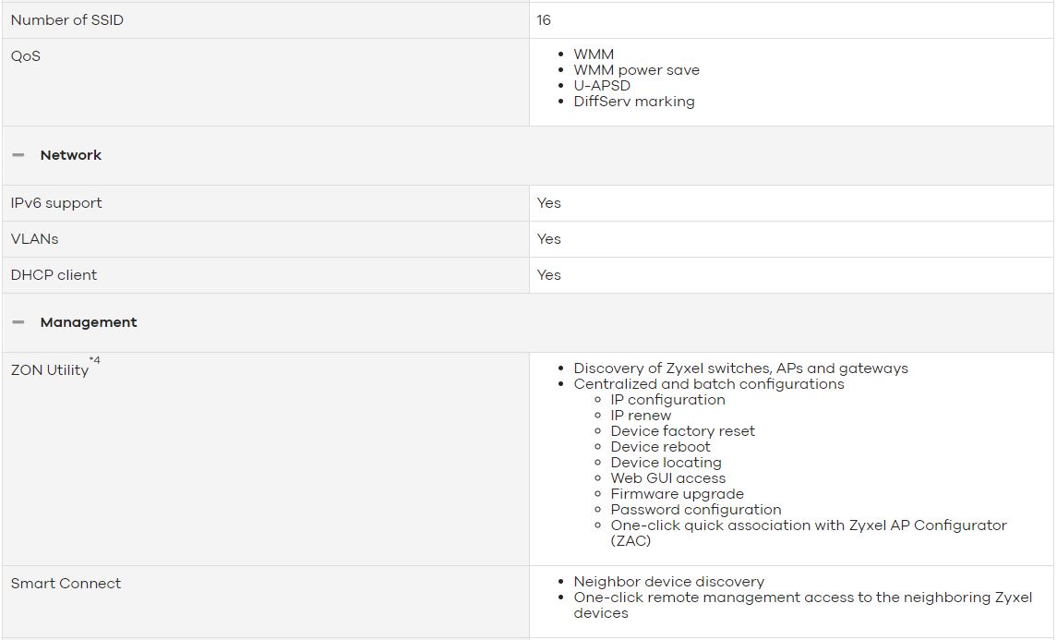Click the WMM power save list item
Screen dimensions: 1057x640
[x=636, y=70]
